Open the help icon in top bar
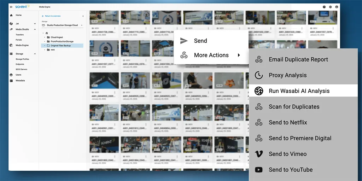Image resolution: width=362 pixels, height=181 pixels. pos(324,7)
